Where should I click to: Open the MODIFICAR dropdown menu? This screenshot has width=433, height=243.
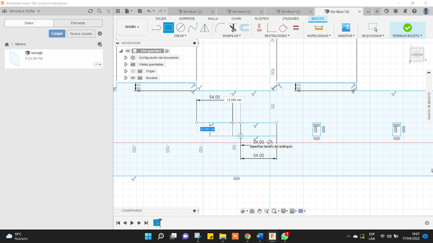coord(232,36)
